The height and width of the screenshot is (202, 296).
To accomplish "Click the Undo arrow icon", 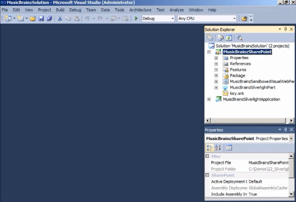I will point(87,18).
